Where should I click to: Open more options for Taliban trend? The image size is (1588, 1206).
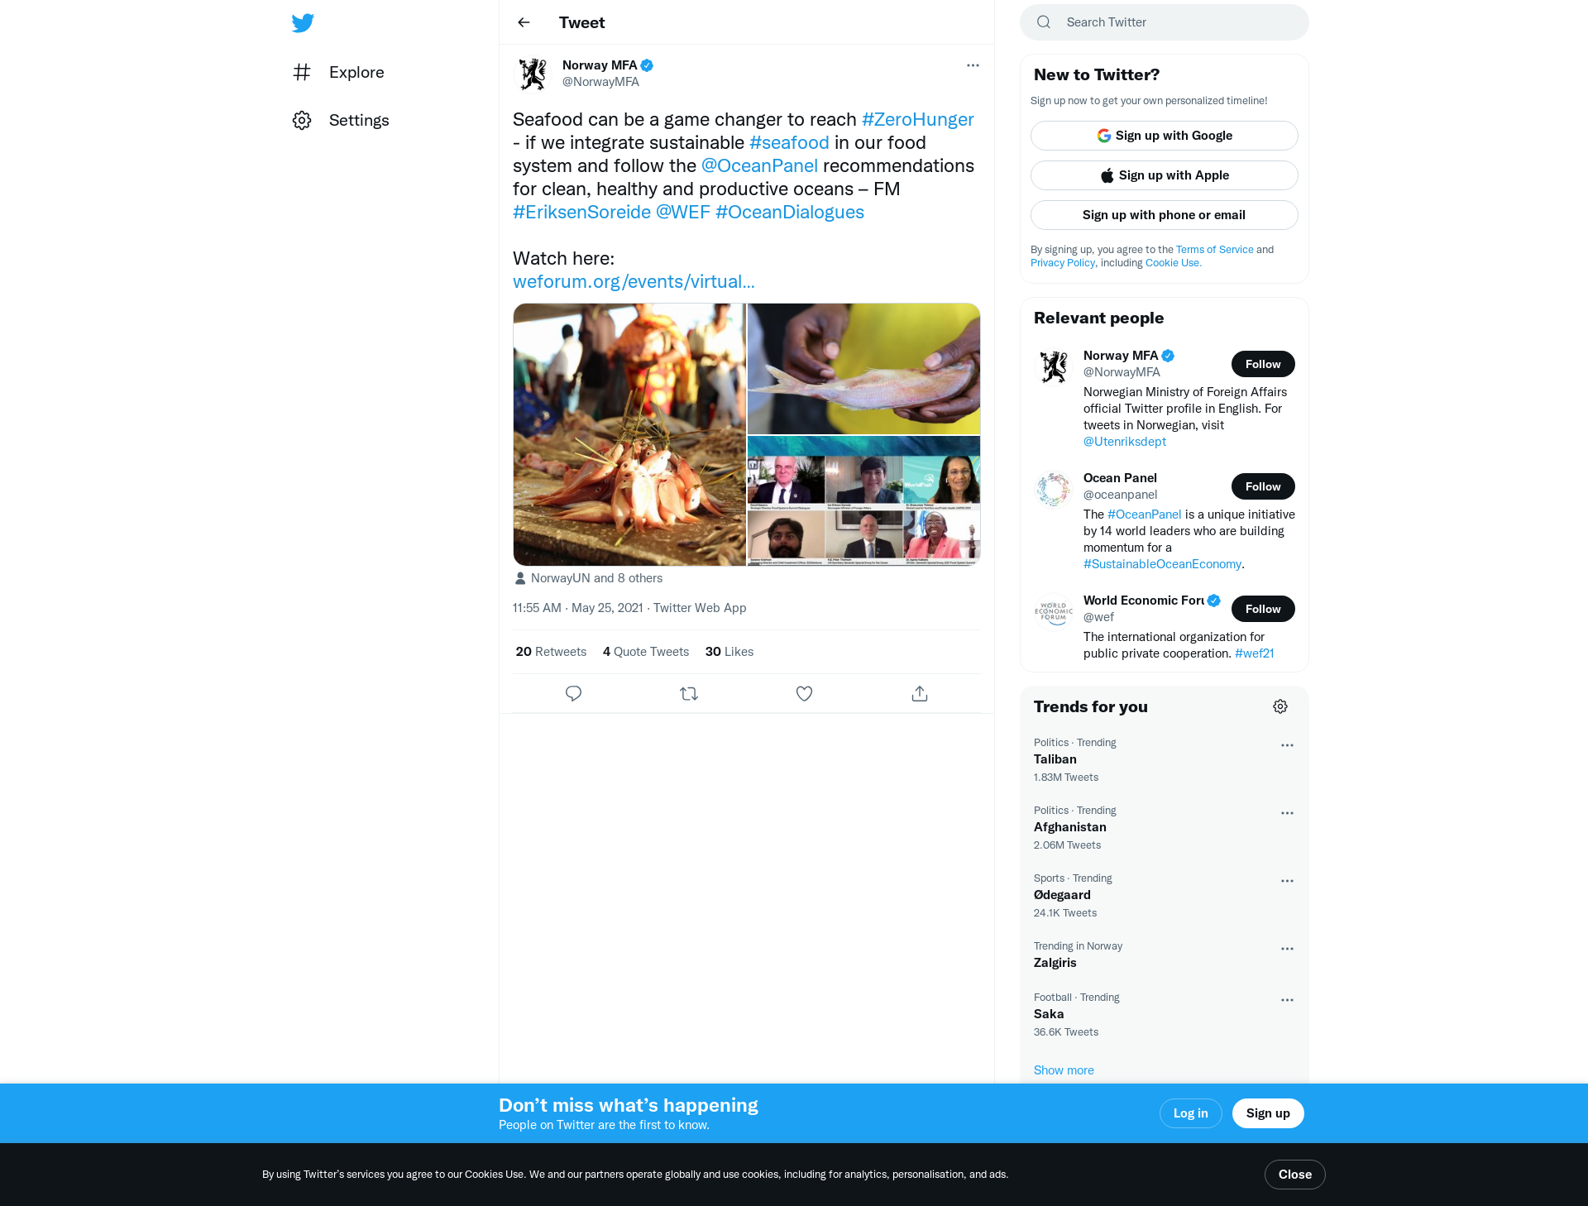1287,745
